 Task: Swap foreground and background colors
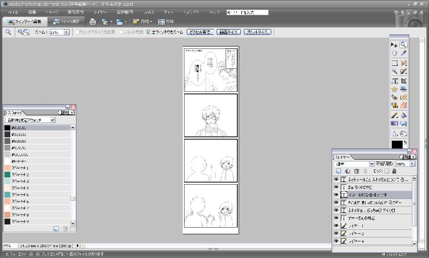(x=405, y=142)
